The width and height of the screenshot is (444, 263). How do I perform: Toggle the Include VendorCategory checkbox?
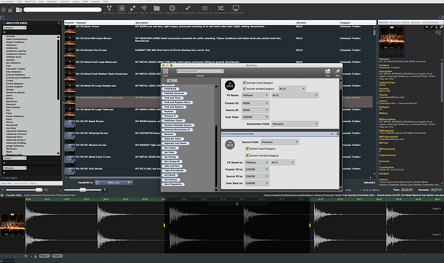(x=244, y=89)
